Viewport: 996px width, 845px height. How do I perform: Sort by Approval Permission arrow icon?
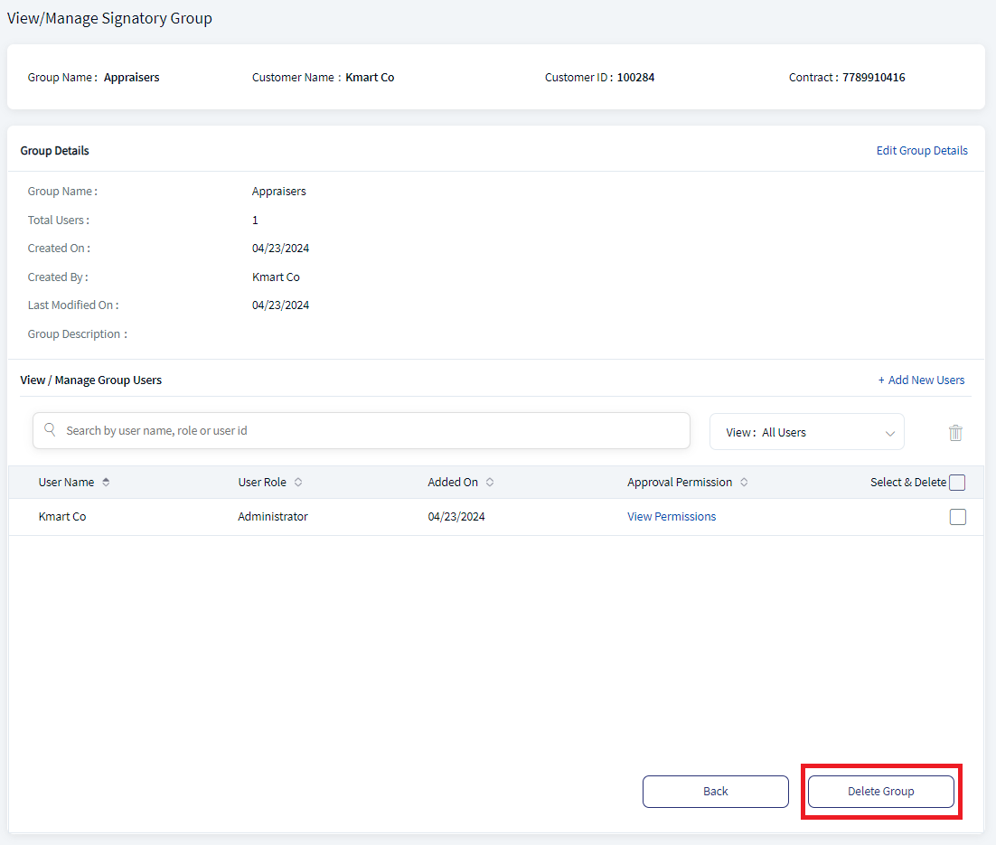pos(744,483)
